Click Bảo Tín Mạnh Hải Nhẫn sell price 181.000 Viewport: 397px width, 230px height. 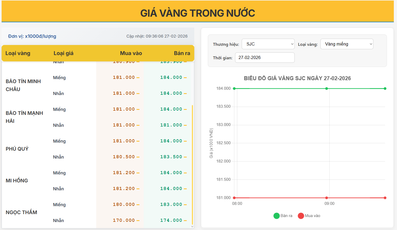[x=171, y=125]
